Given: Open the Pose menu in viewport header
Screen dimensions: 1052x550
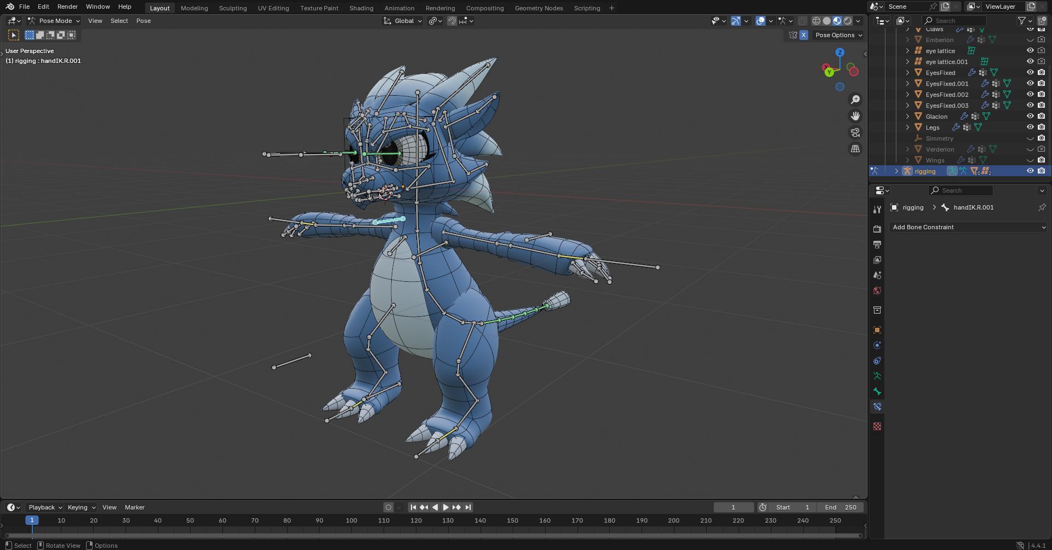Looking at the screenshot, I should pyautogui.click(x=144, y=21).
